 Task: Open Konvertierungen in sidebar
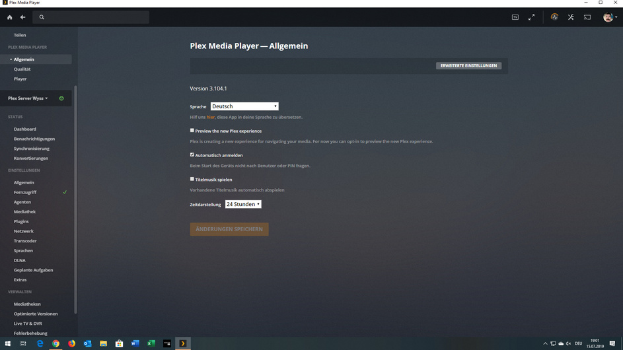[31, 158]
